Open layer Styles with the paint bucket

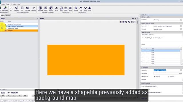pyautogui.click(x=89, y=9)
